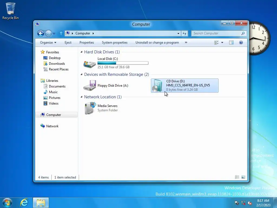Click the Back navigation arrow
The height and width of the screenshot is (208, 277).
pos(41,33)
